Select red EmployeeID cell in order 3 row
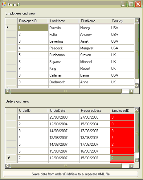The image size is (143, 180). click(122, 131)
